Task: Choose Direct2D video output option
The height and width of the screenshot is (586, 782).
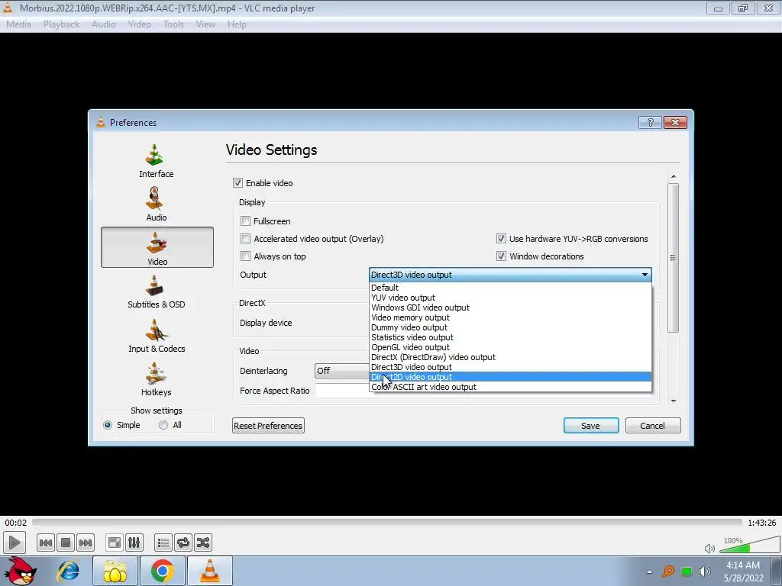Action: pyautogui.click(x=510, y=377)
